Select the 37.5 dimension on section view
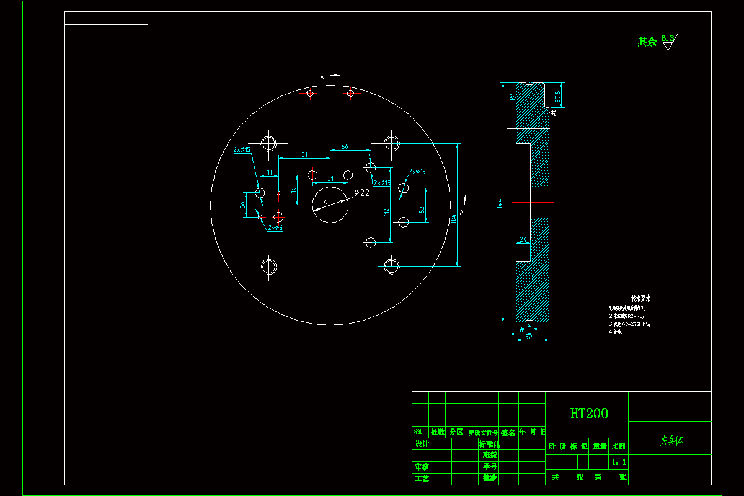Screen dimensions: 744x496 click(558, 96)
